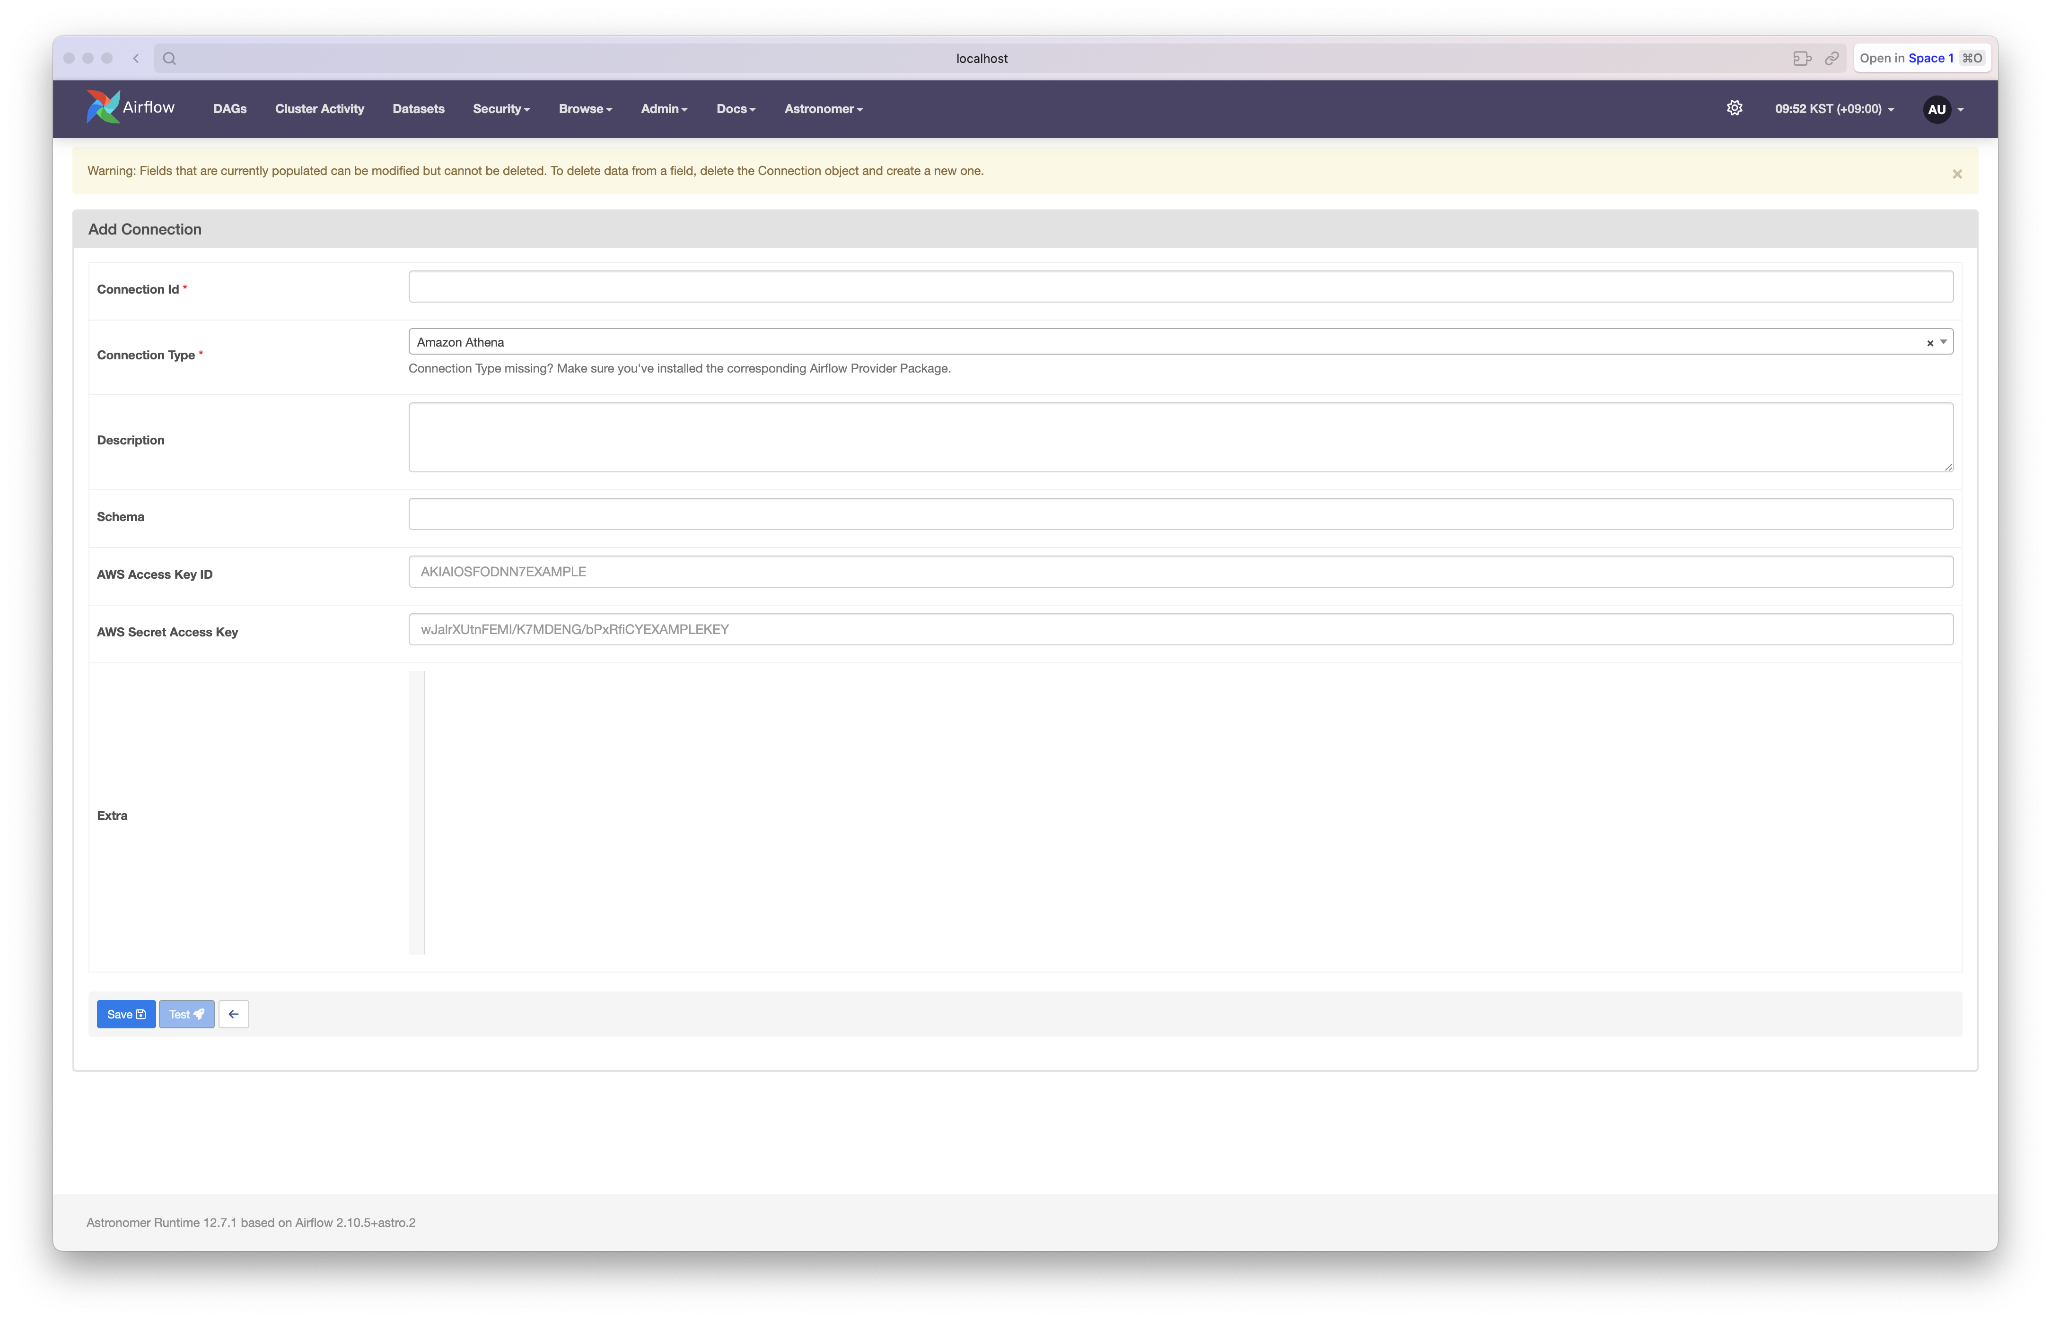Go to the DAGs page
2051x1321 pixels.
click(x=230, y=109)
